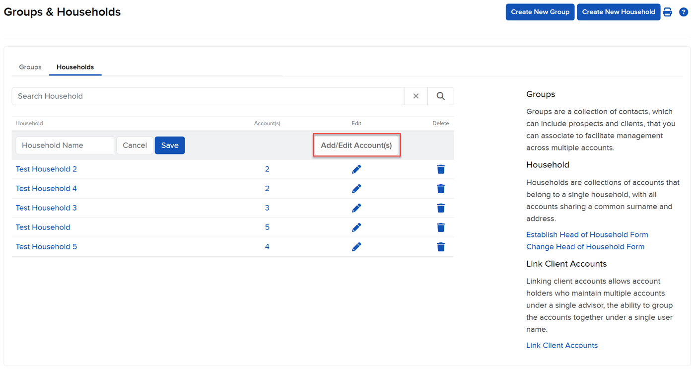Click account count 3 for Test Household 3
This screenshot has width=695, height=369.
[267, 208]
